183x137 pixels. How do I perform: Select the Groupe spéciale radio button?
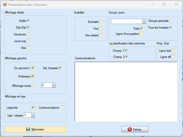[x=171, y=21]
